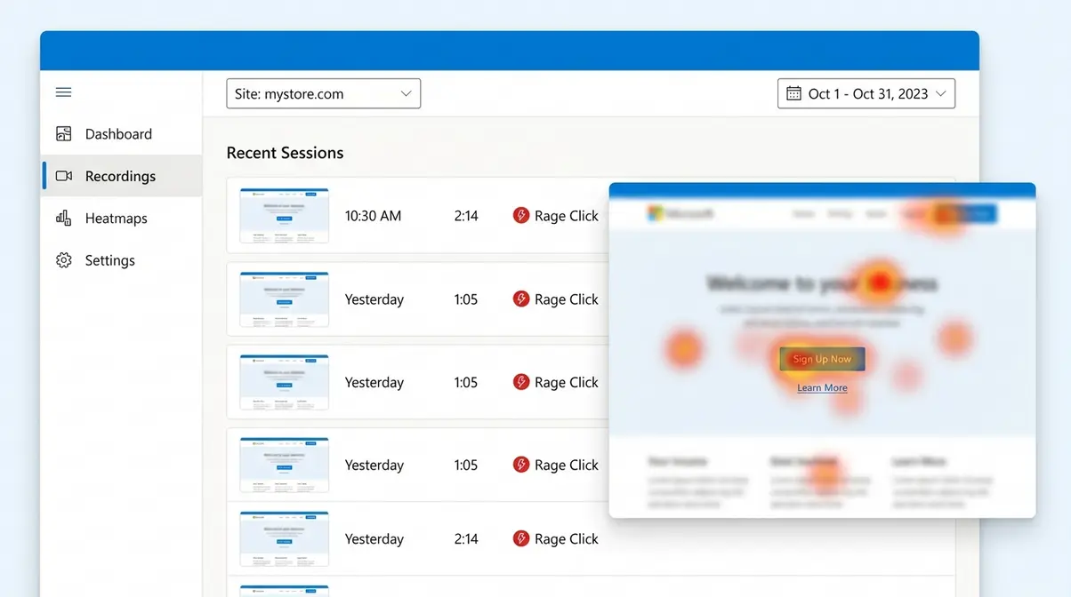The width and height of the screenshot is (1071, 597).
Task: Click Rage Click icon in 10:30 AM row
Action: click(521, 215)
